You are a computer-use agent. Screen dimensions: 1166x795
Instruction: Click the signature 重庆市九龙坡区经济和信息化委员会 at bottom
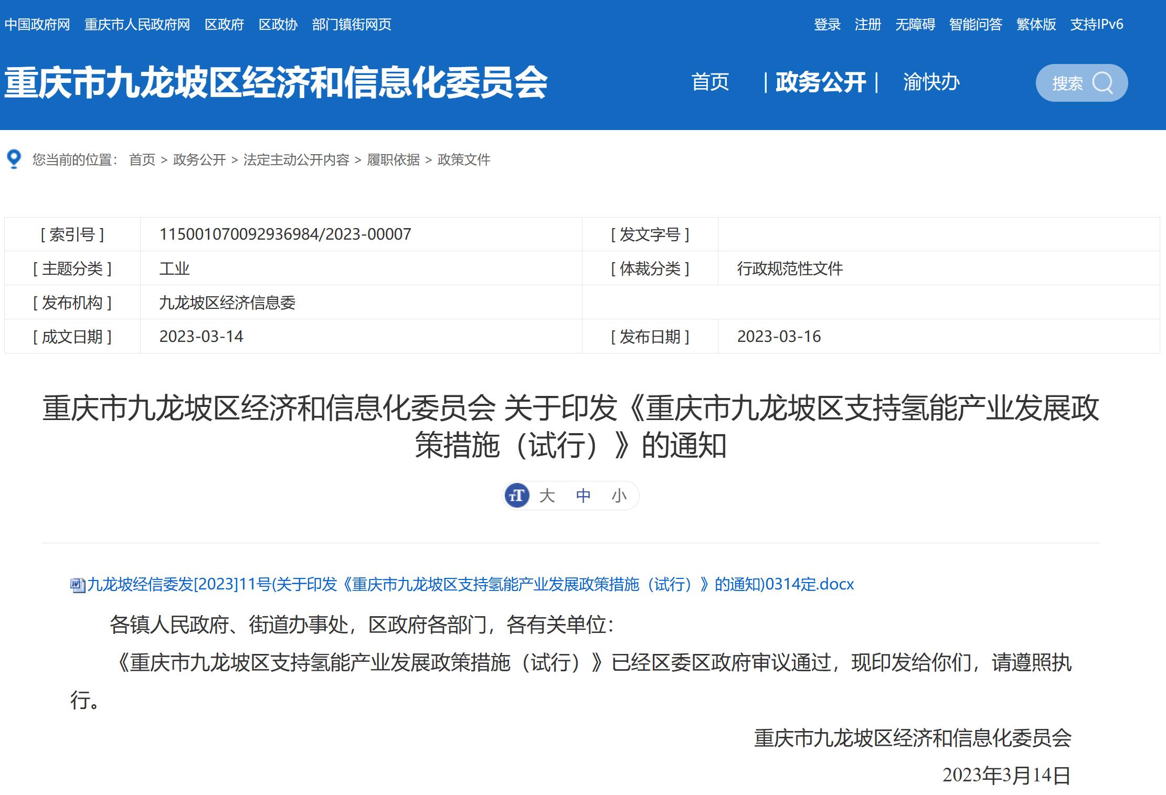pos(913,738)
